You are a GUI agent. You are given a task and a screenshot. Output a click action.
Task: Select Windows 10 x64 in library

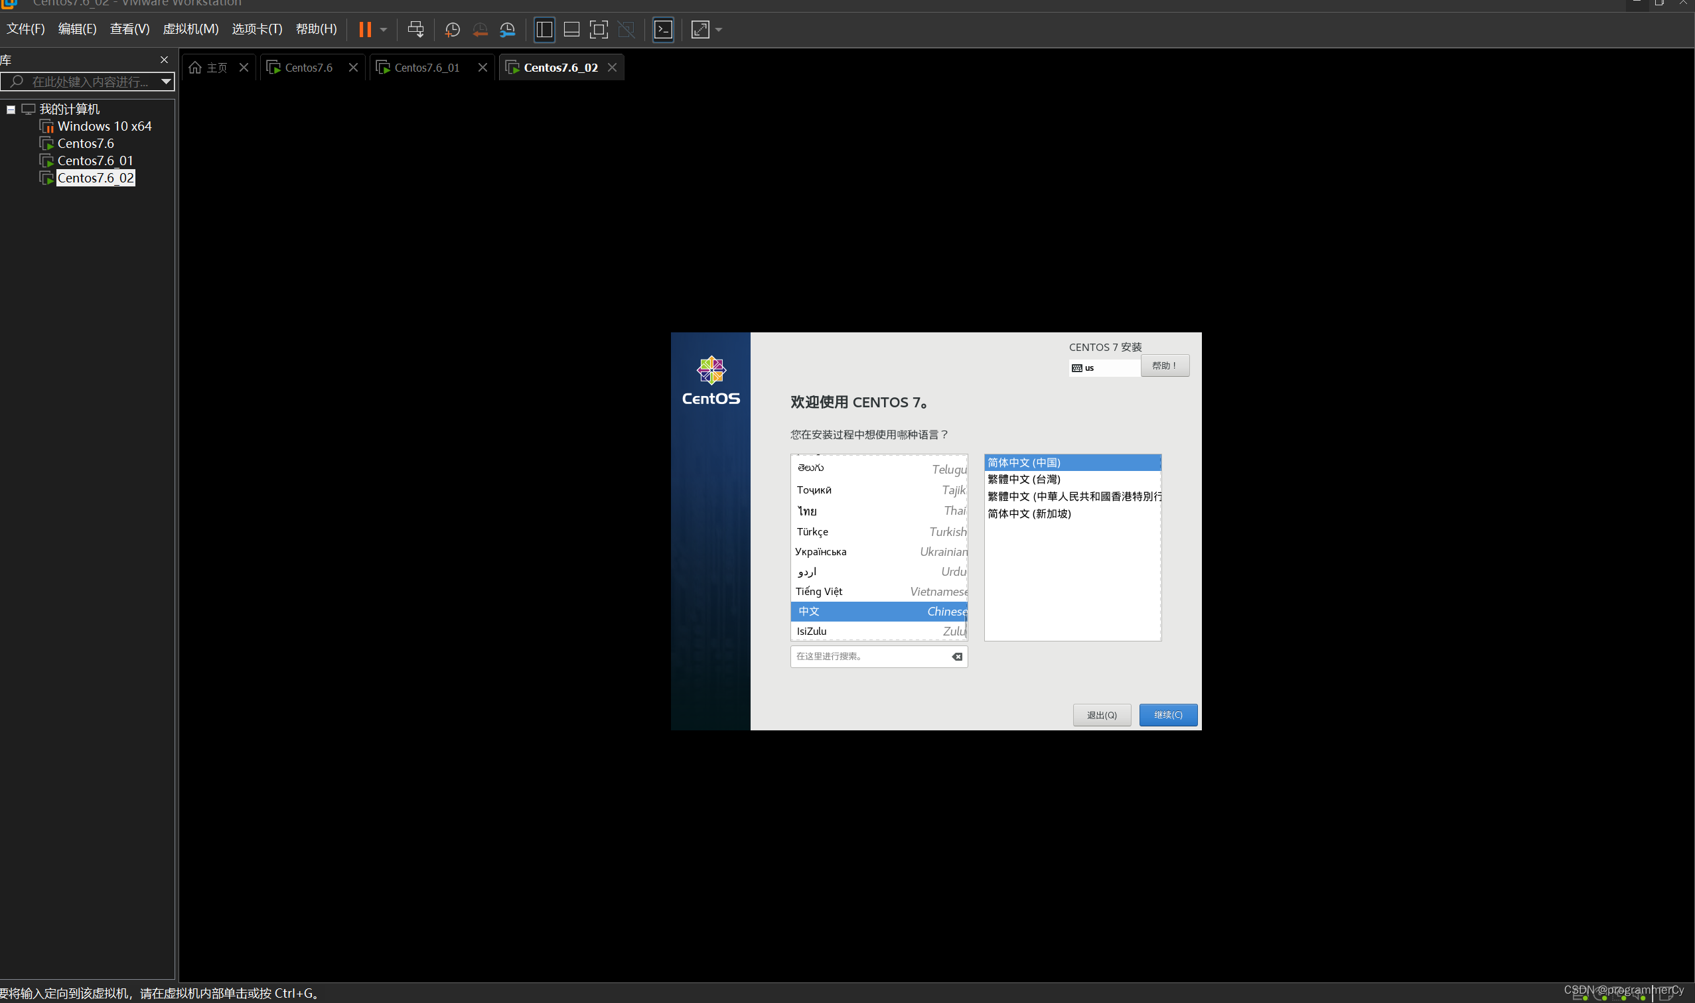[x=104, y=127]
